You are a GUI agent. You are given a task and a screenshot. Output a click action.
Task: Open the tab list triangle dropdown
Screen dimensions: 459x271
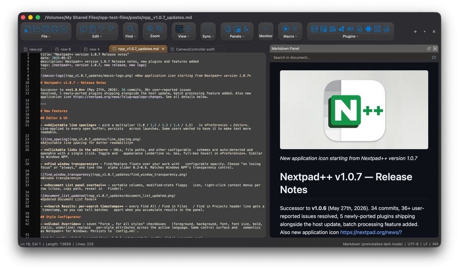(x=425, y=32)
